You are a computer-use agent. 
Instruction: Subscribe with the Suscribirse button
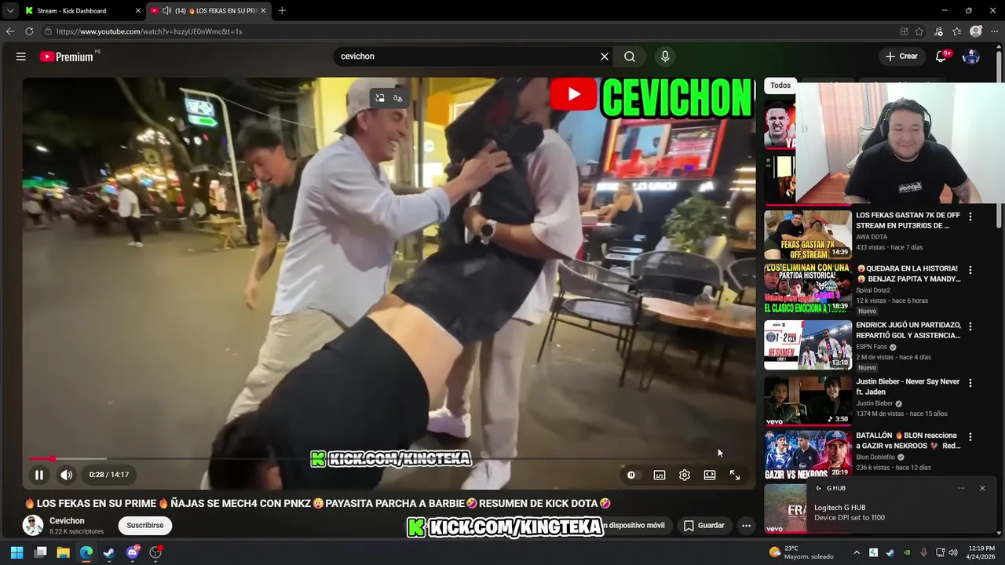(145, 526)
